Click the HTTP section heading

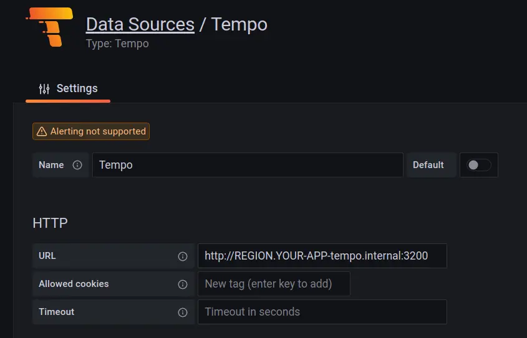click(50, 223)
